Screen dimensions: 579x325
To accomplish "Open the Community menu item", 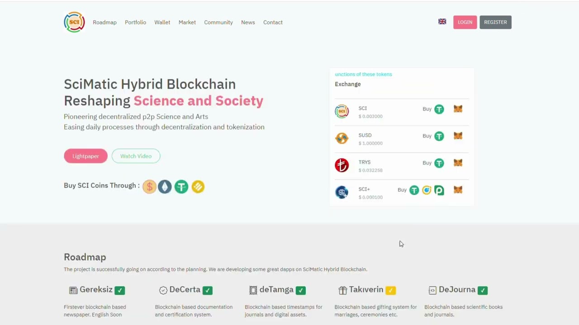I will click(x=218, y=22).
